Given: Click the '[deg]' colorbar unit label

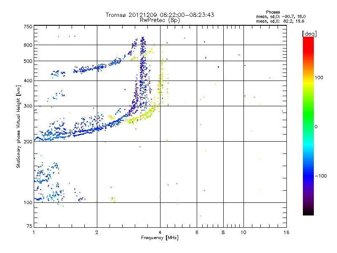Looking at the screenshot, I should [309, 34].
